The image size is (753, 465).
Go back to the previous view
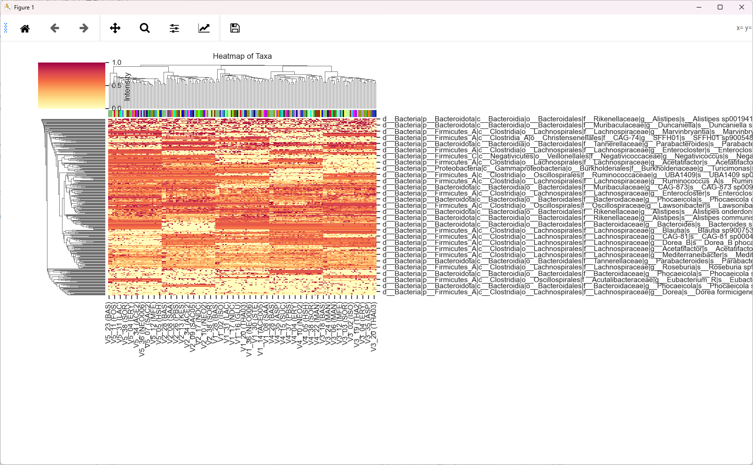coord(55,28)
